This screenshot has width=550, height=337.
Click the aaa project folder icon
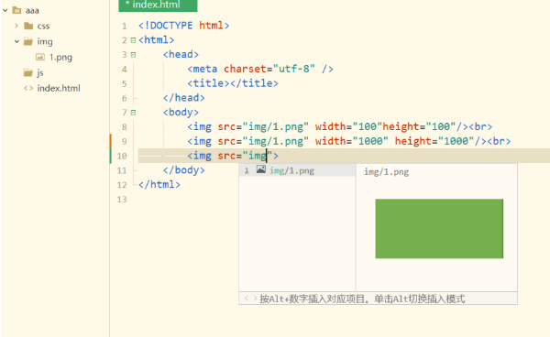pos(16,10)
